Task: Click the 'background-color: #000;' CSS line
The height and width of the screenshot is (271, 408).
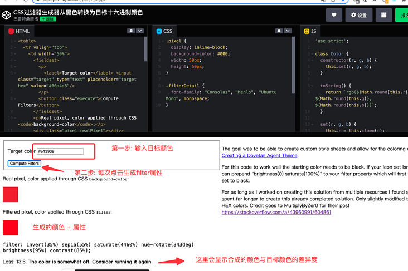Action: coord(200,54)
